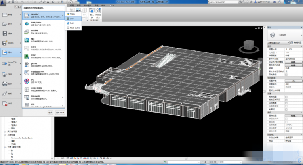This screenshot has height=165, width=303.
Task: Choose the ODBC database export entry
Action: (x=43, y=89)
